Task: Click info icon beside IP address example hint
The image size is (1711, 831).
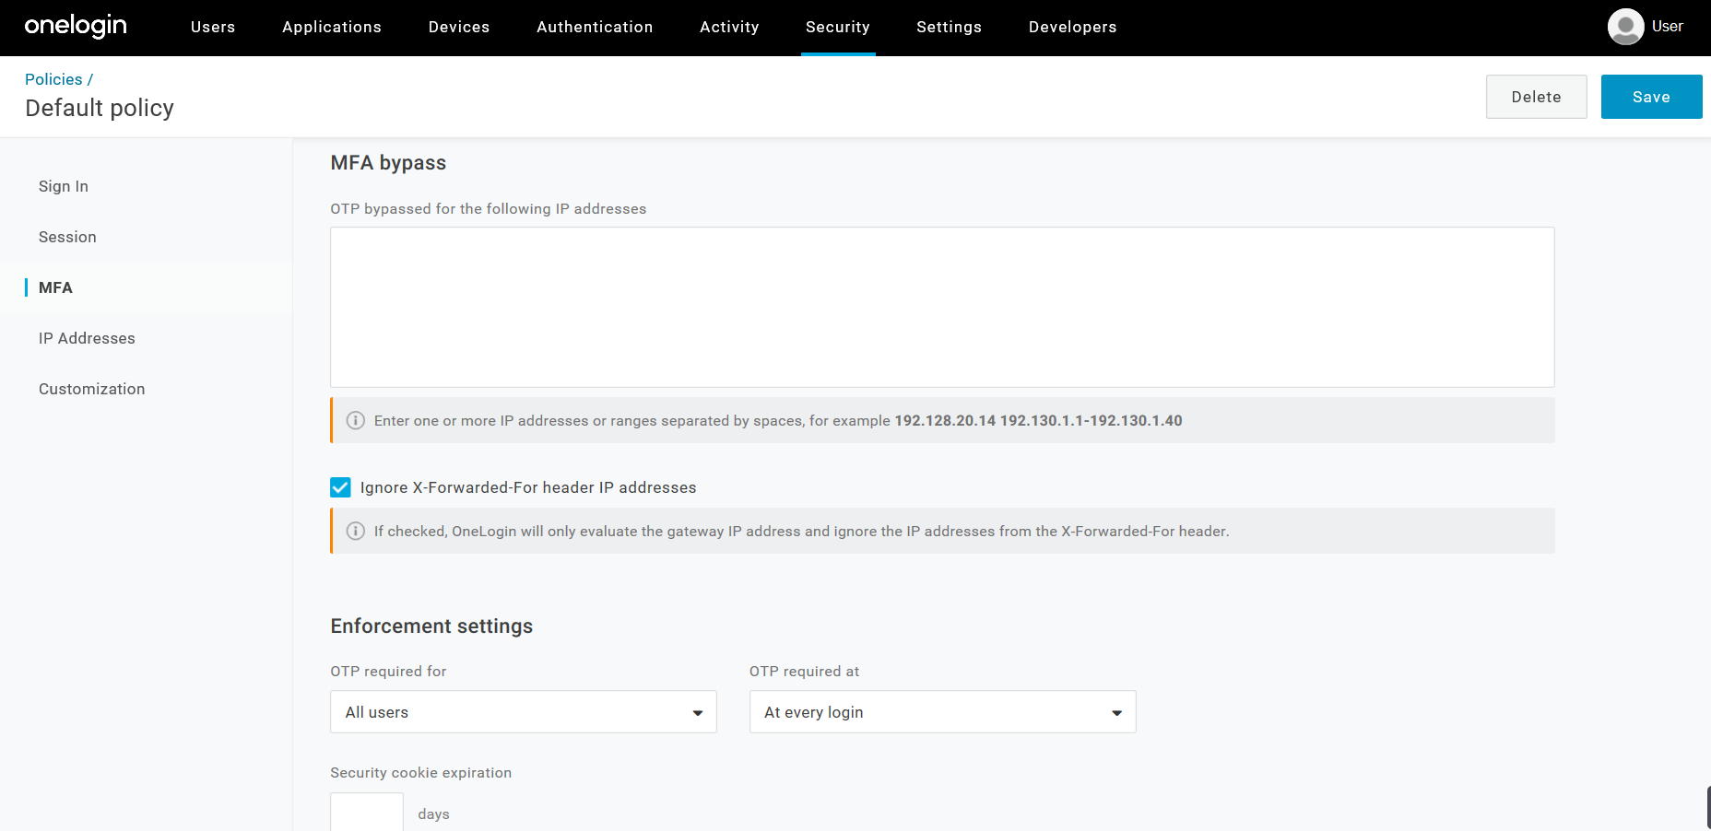Action: [355, 421]
